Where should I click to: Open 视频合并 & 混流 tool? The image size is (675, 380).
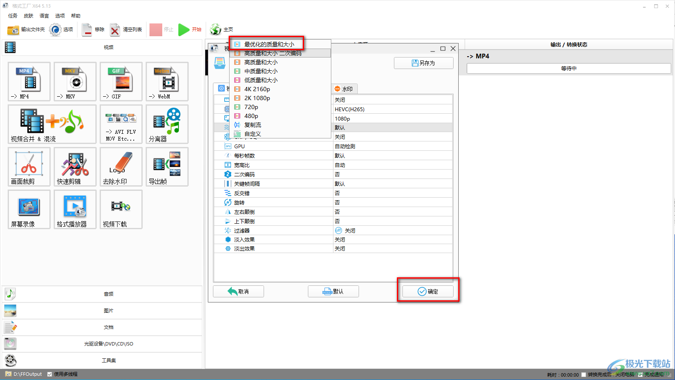(52, 124)
